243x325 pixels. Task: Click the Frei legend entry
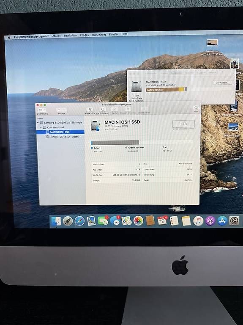point(164,147)
